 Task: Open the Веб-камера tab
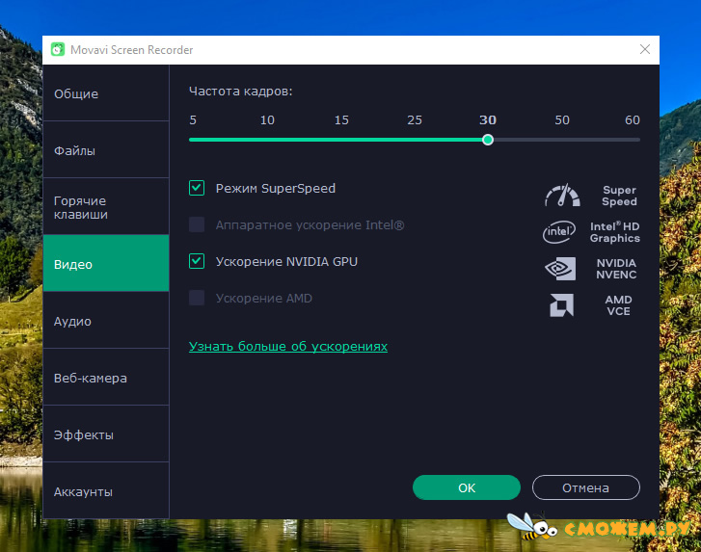(106, 377)
